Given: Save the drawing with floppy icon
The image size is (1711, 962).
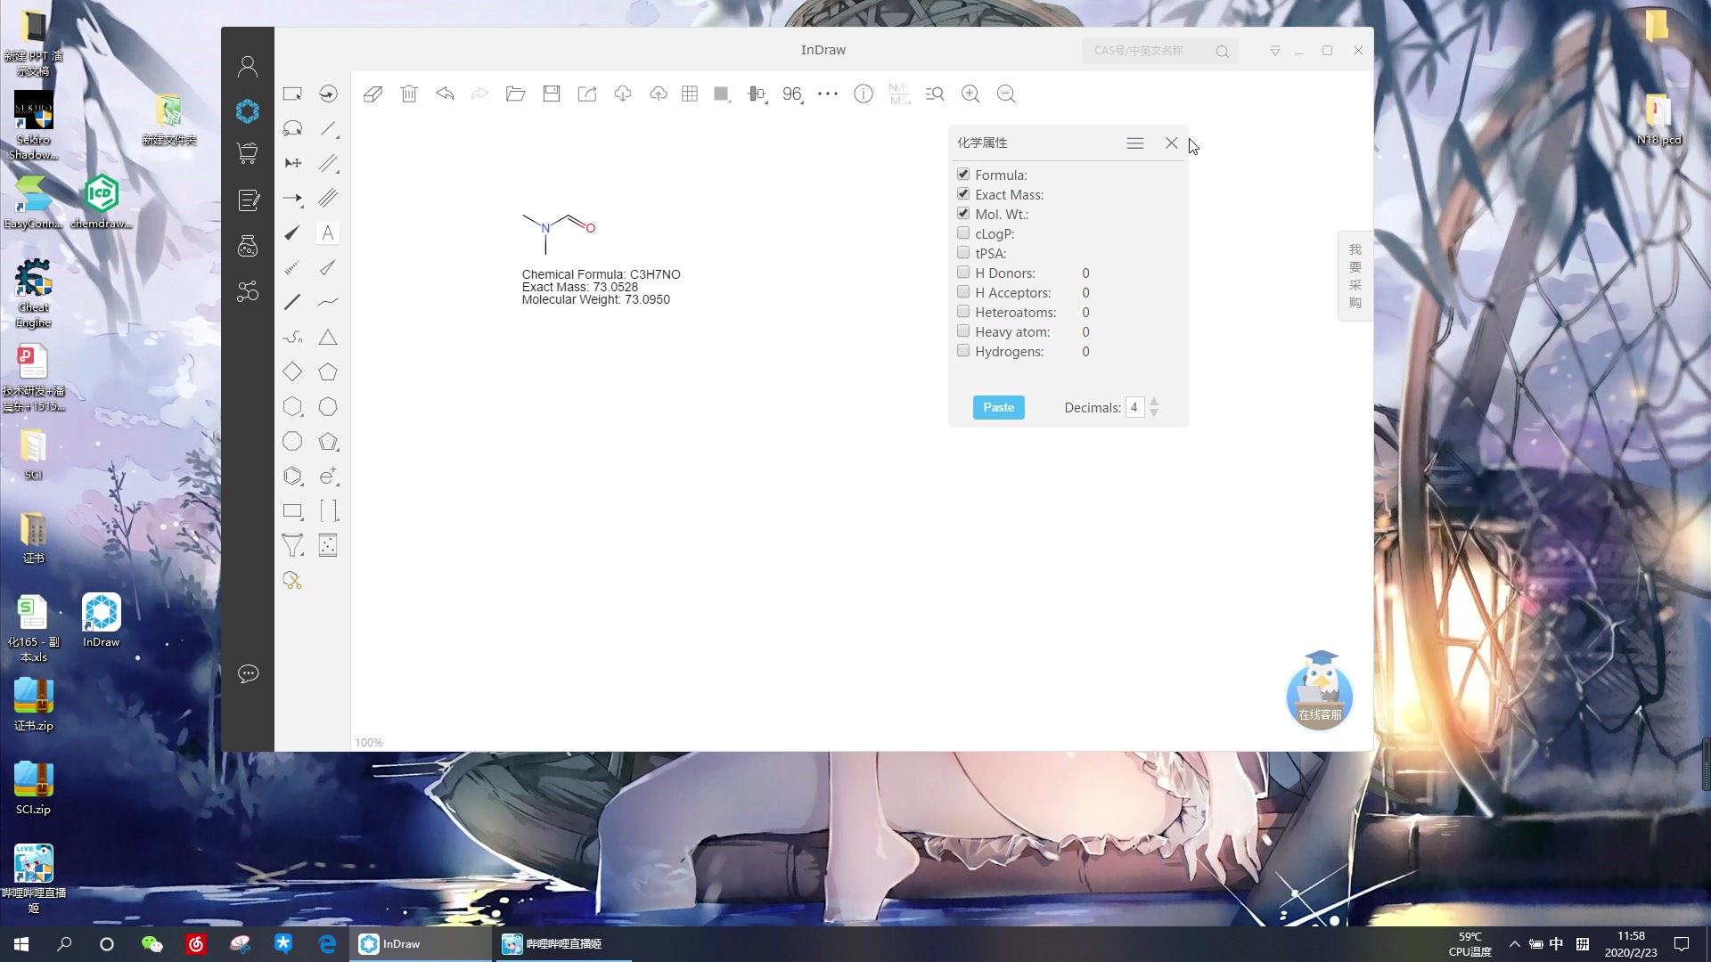Looking at the screenshot, I should coord(552,94).
